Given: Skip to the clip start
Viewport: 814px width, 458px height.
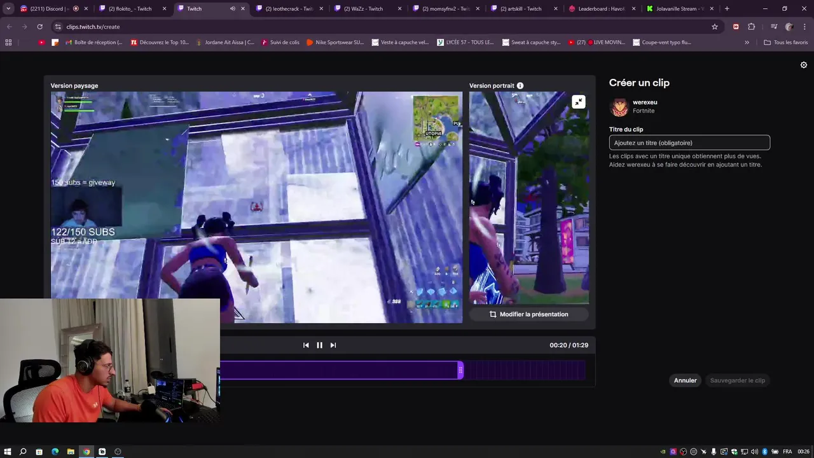Looking at the screenshot, I should 306,345.
